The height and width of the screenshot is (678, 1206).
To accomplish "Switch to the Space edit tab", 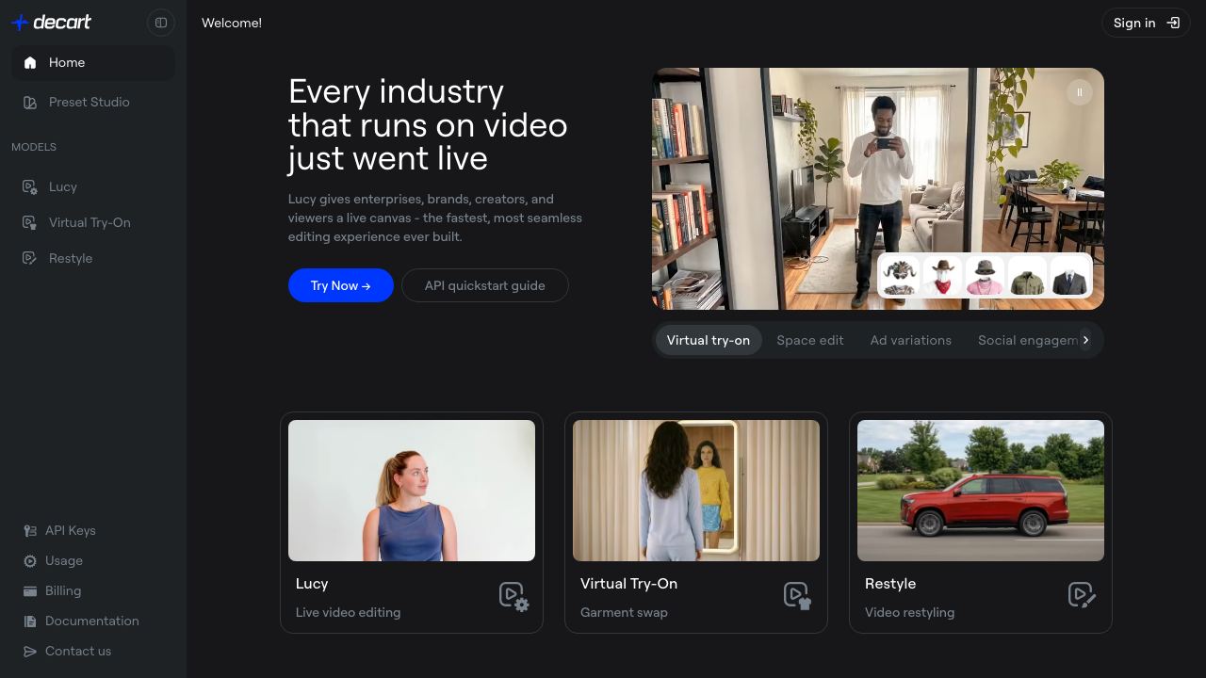I will (x=810, y=340).
